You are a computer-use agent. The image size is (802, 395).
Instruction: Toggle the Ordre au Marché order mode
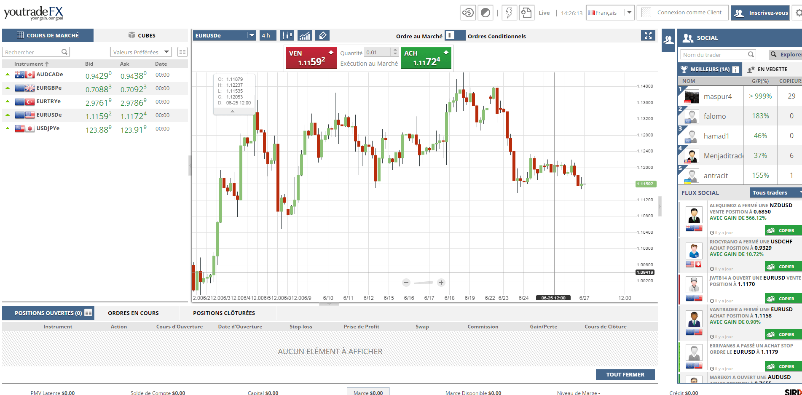pos(454,35)
